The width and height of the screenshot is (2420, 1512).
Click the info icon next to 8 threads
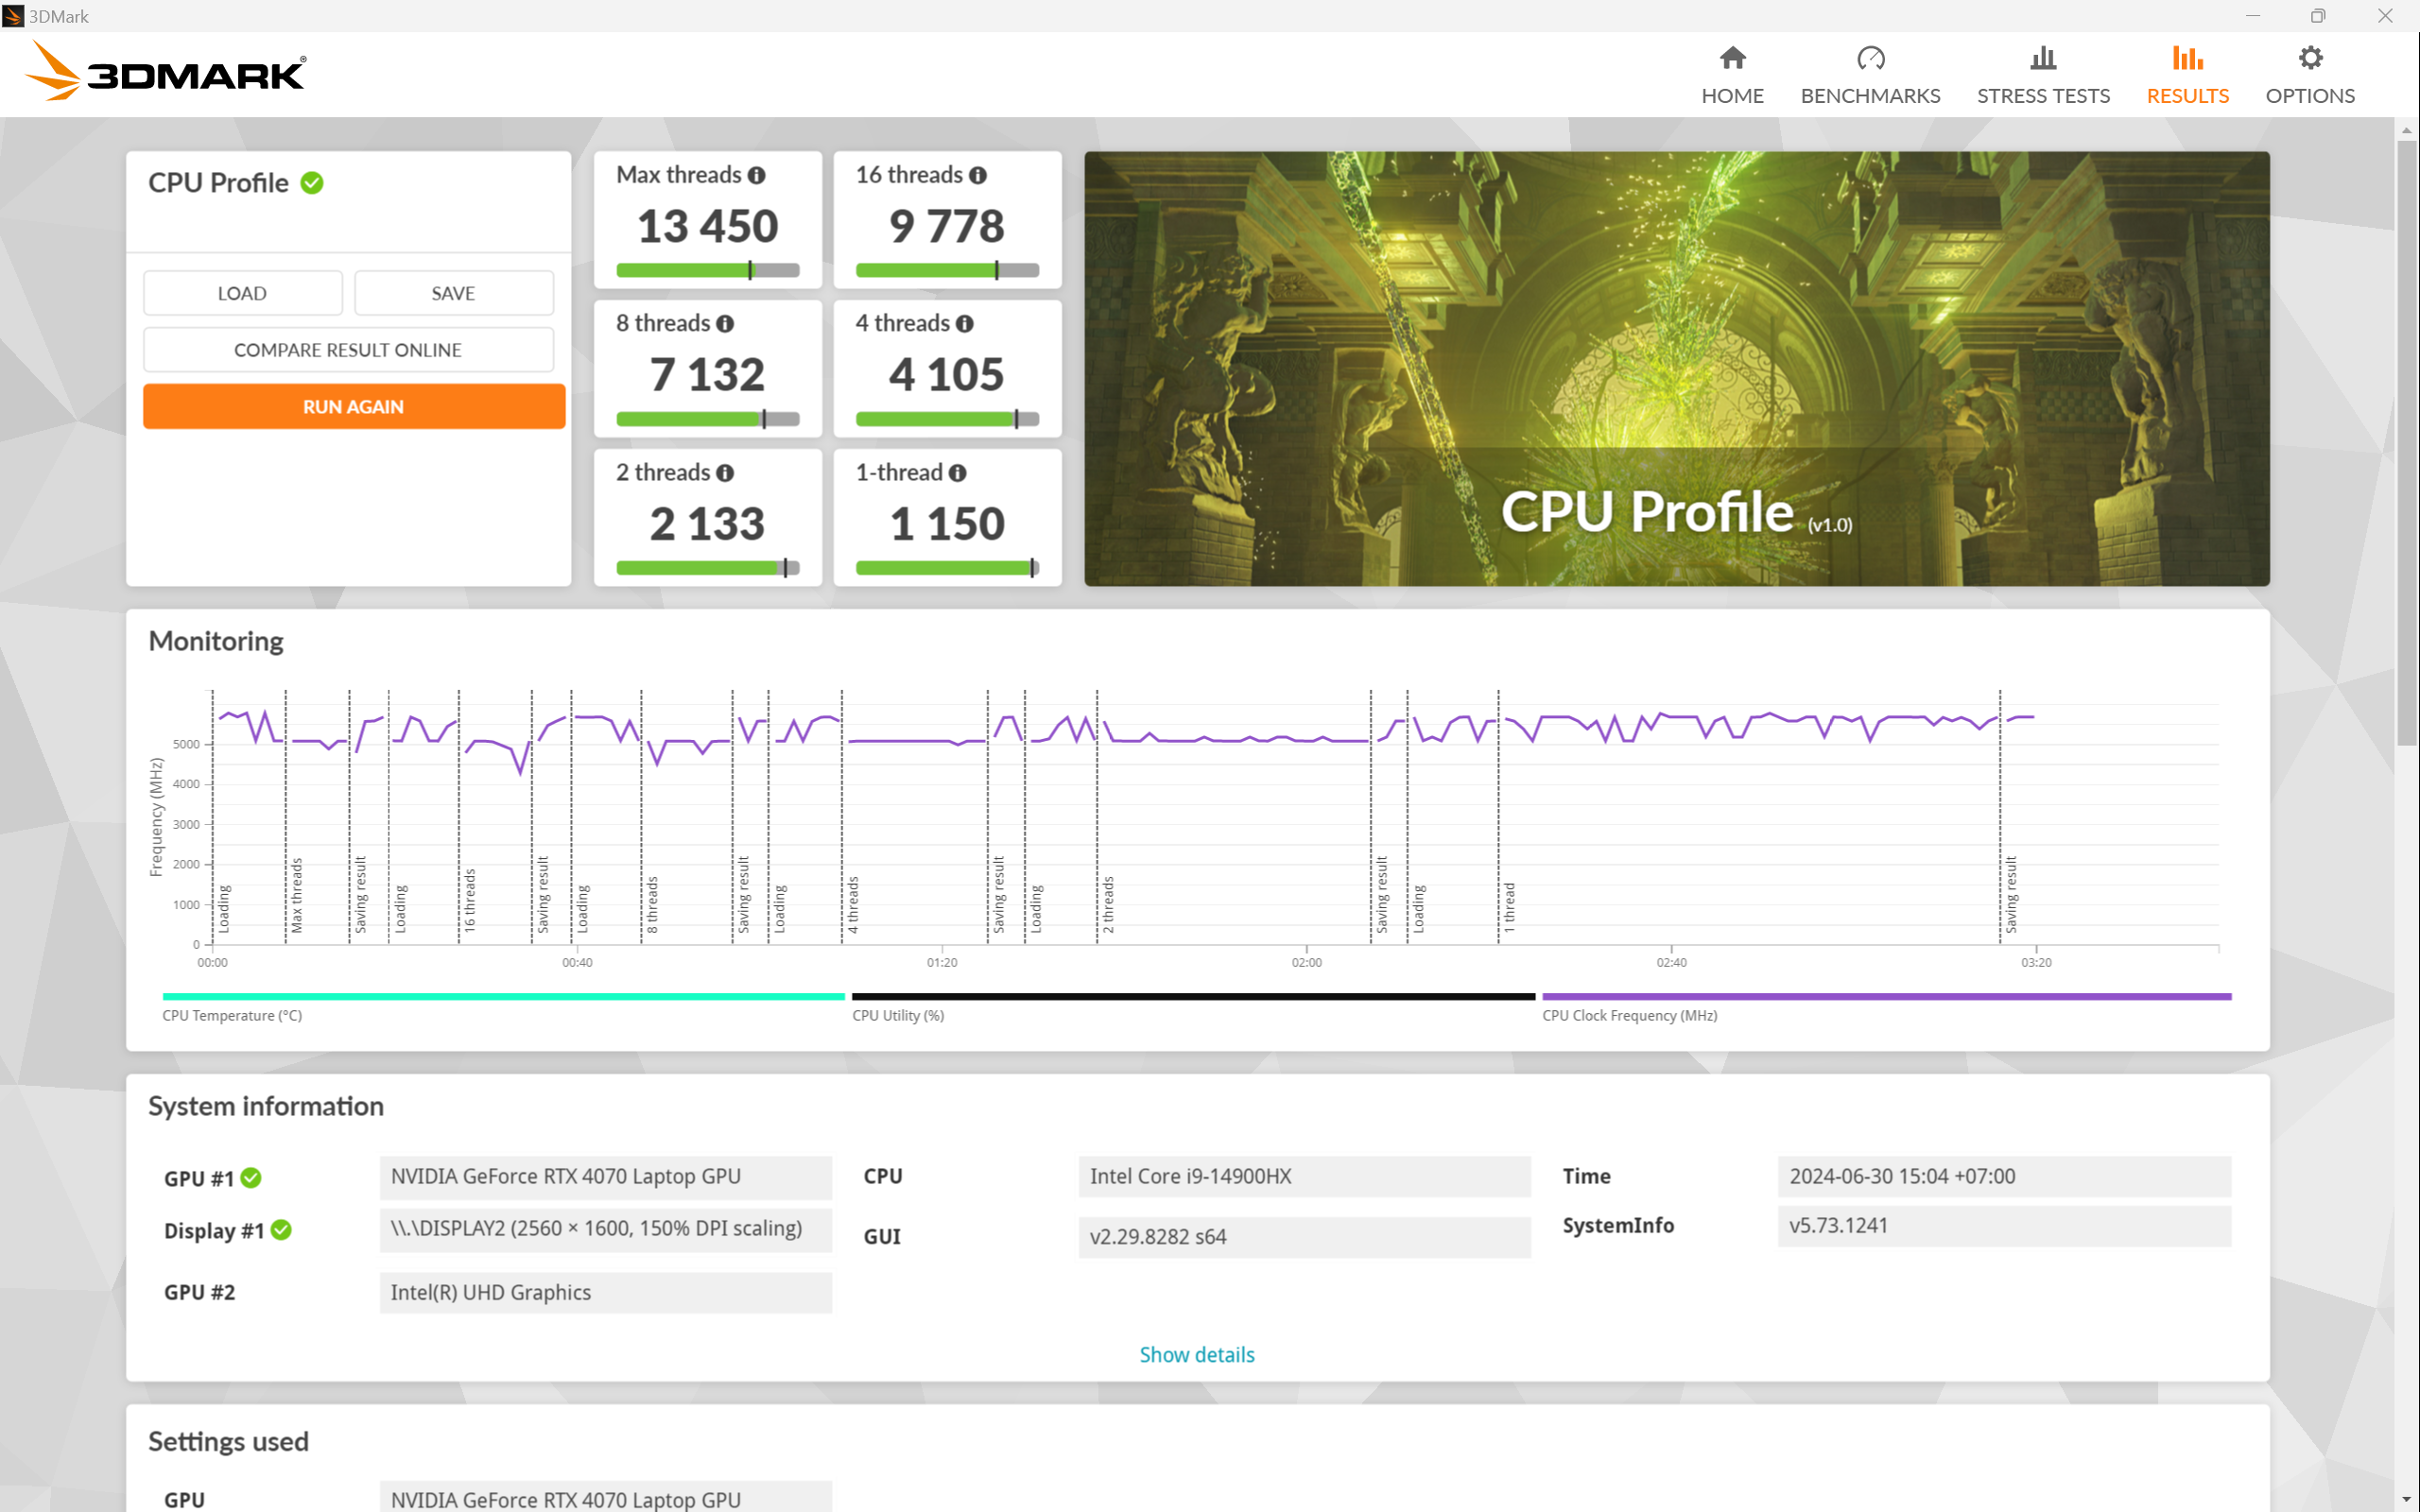click(725, 324)
